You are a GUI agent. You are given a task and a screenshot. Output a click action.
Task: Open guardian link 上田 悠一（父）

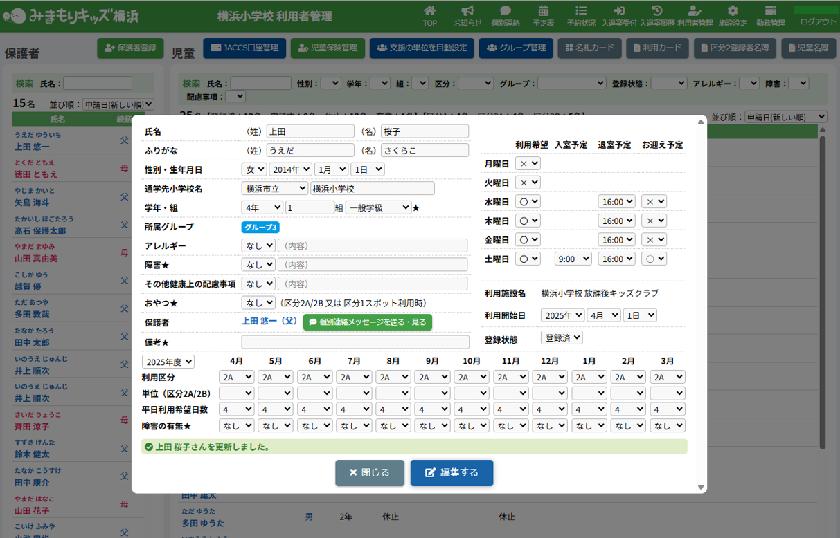click(269, 322)
